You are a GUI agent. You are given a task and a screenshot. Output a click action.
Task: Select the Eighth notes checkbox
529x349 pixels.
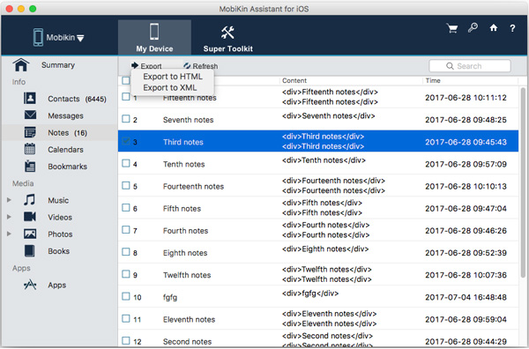[126, 252]
